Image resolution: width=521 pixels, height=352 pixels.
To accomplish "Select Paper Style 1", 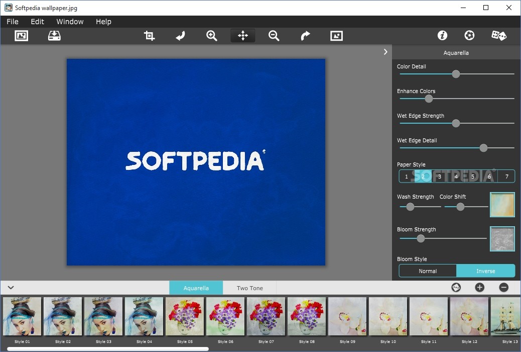I will [407, 177].
